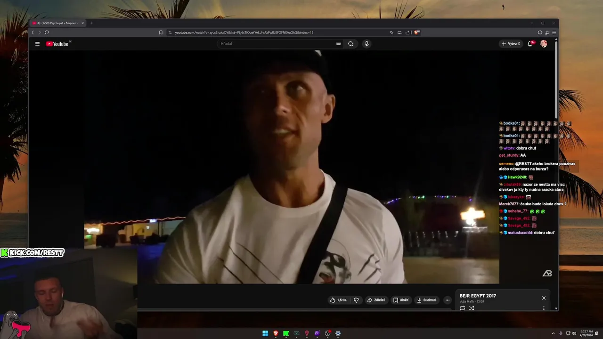Click the YouTube search magnifier button
The width and height of the screenshot is (603, 339).
[x=350, y=44]
